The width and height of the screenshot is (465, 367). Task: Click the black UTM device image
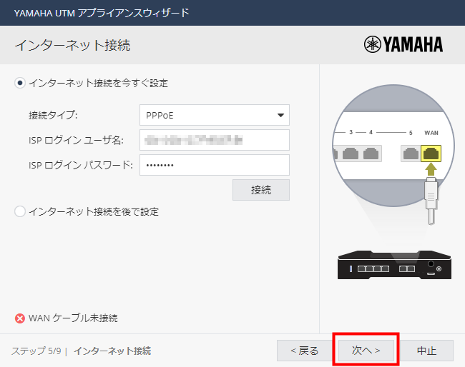pyautogui.click(x=393, y=266)
